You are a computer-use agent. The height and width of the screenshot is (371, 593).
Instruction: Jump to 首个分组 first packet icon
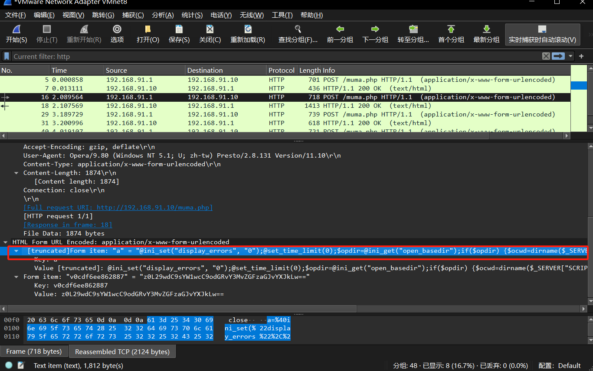click(451, 29)
